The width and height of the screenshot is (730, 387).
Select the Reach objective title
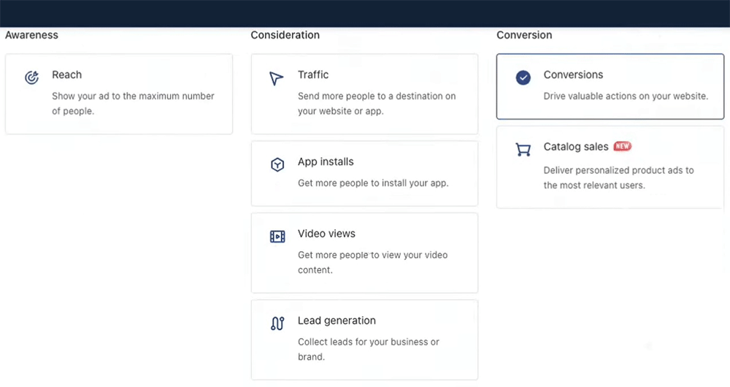(x=66, y=74)
